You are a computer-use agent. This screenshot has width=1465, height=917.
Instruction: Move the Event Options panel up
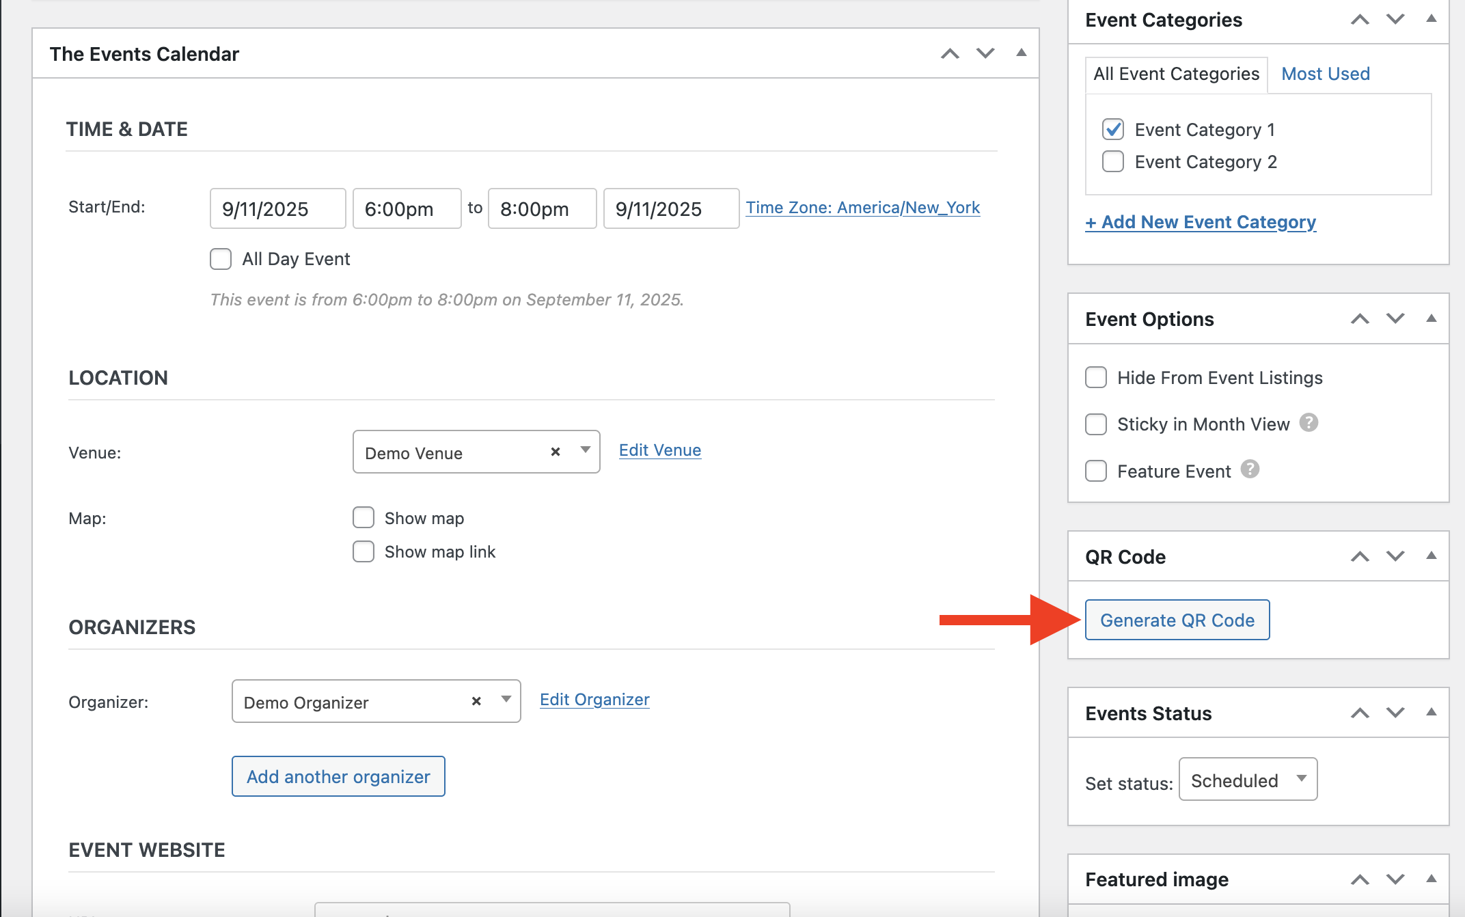(1360, 319)
